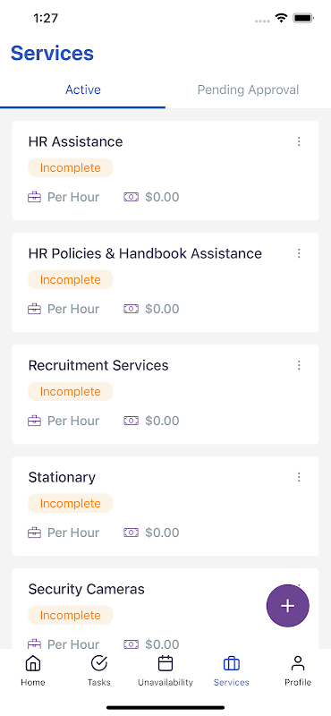Open three-dot menu for HR Assistance
331x716 pixels.
[x=299, y=141]
